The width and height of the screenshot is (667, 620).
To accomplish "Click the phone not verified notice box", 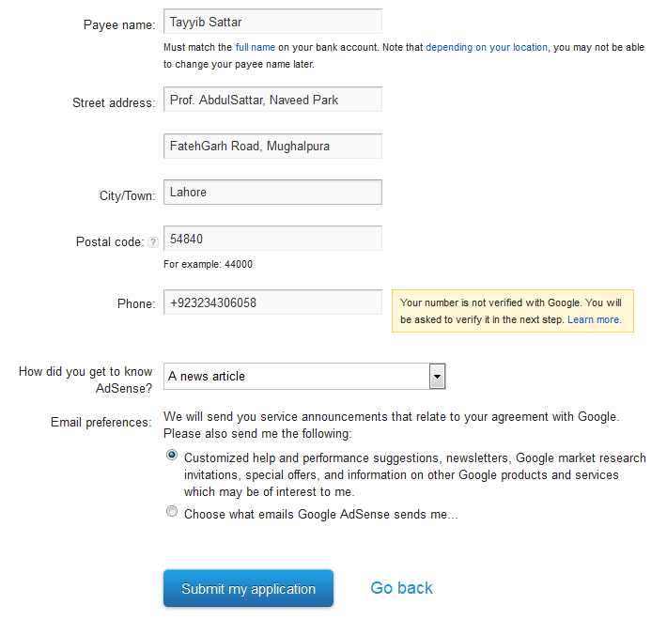I will tap(513, 311).
